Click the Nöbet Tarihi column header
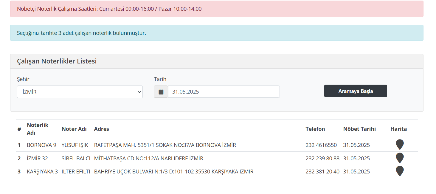The width and height of the screenshot is (436, 194). pyautogui.click(x=359, y=129)
